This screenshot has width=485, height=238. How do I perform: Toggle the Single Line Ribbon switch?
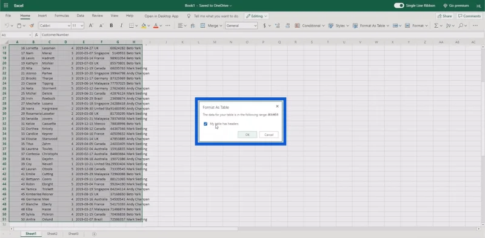pos(399,5)
